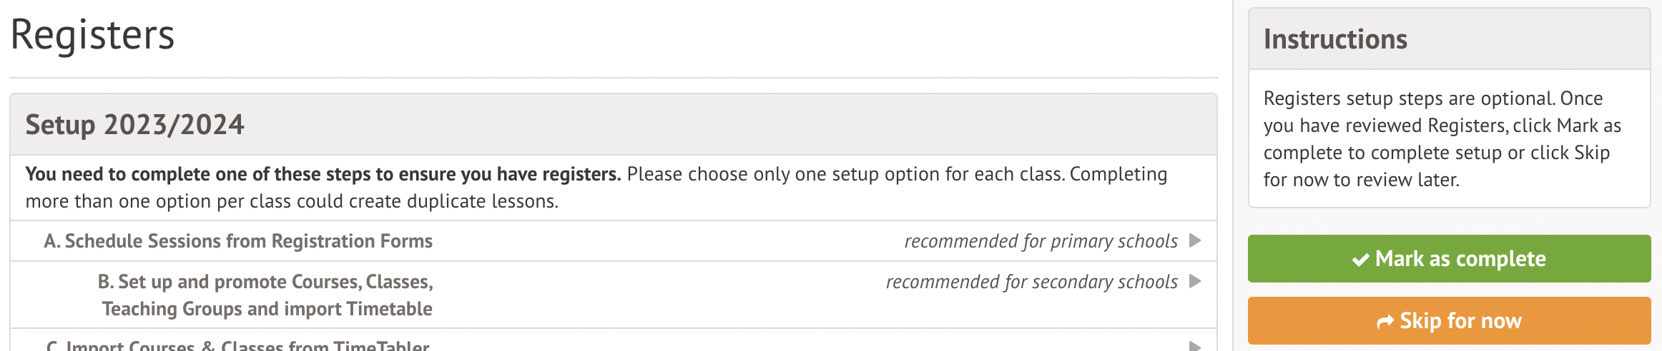The height and width of the screenshot is (351, 1662).
Task: Open A. Schedule Sessions from Registration Forms
Action: [238, 241]
